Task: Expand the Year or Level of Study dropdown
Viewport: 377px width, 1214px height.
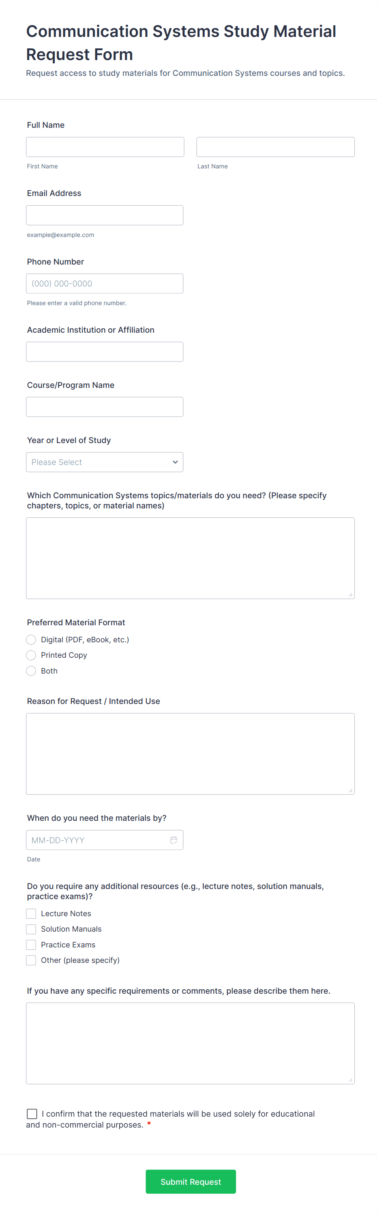Action: pos(105,462)
